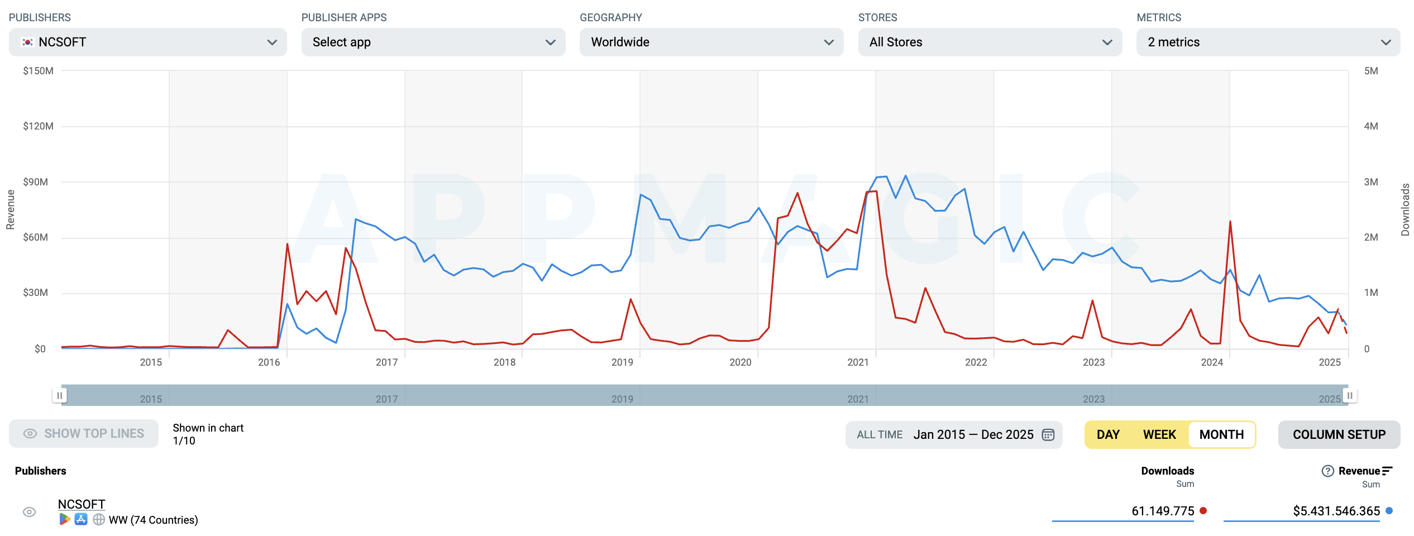
Task: Click the Revenue help question-mark icon
Action: pyautogui.click(x=1327, y=471)
